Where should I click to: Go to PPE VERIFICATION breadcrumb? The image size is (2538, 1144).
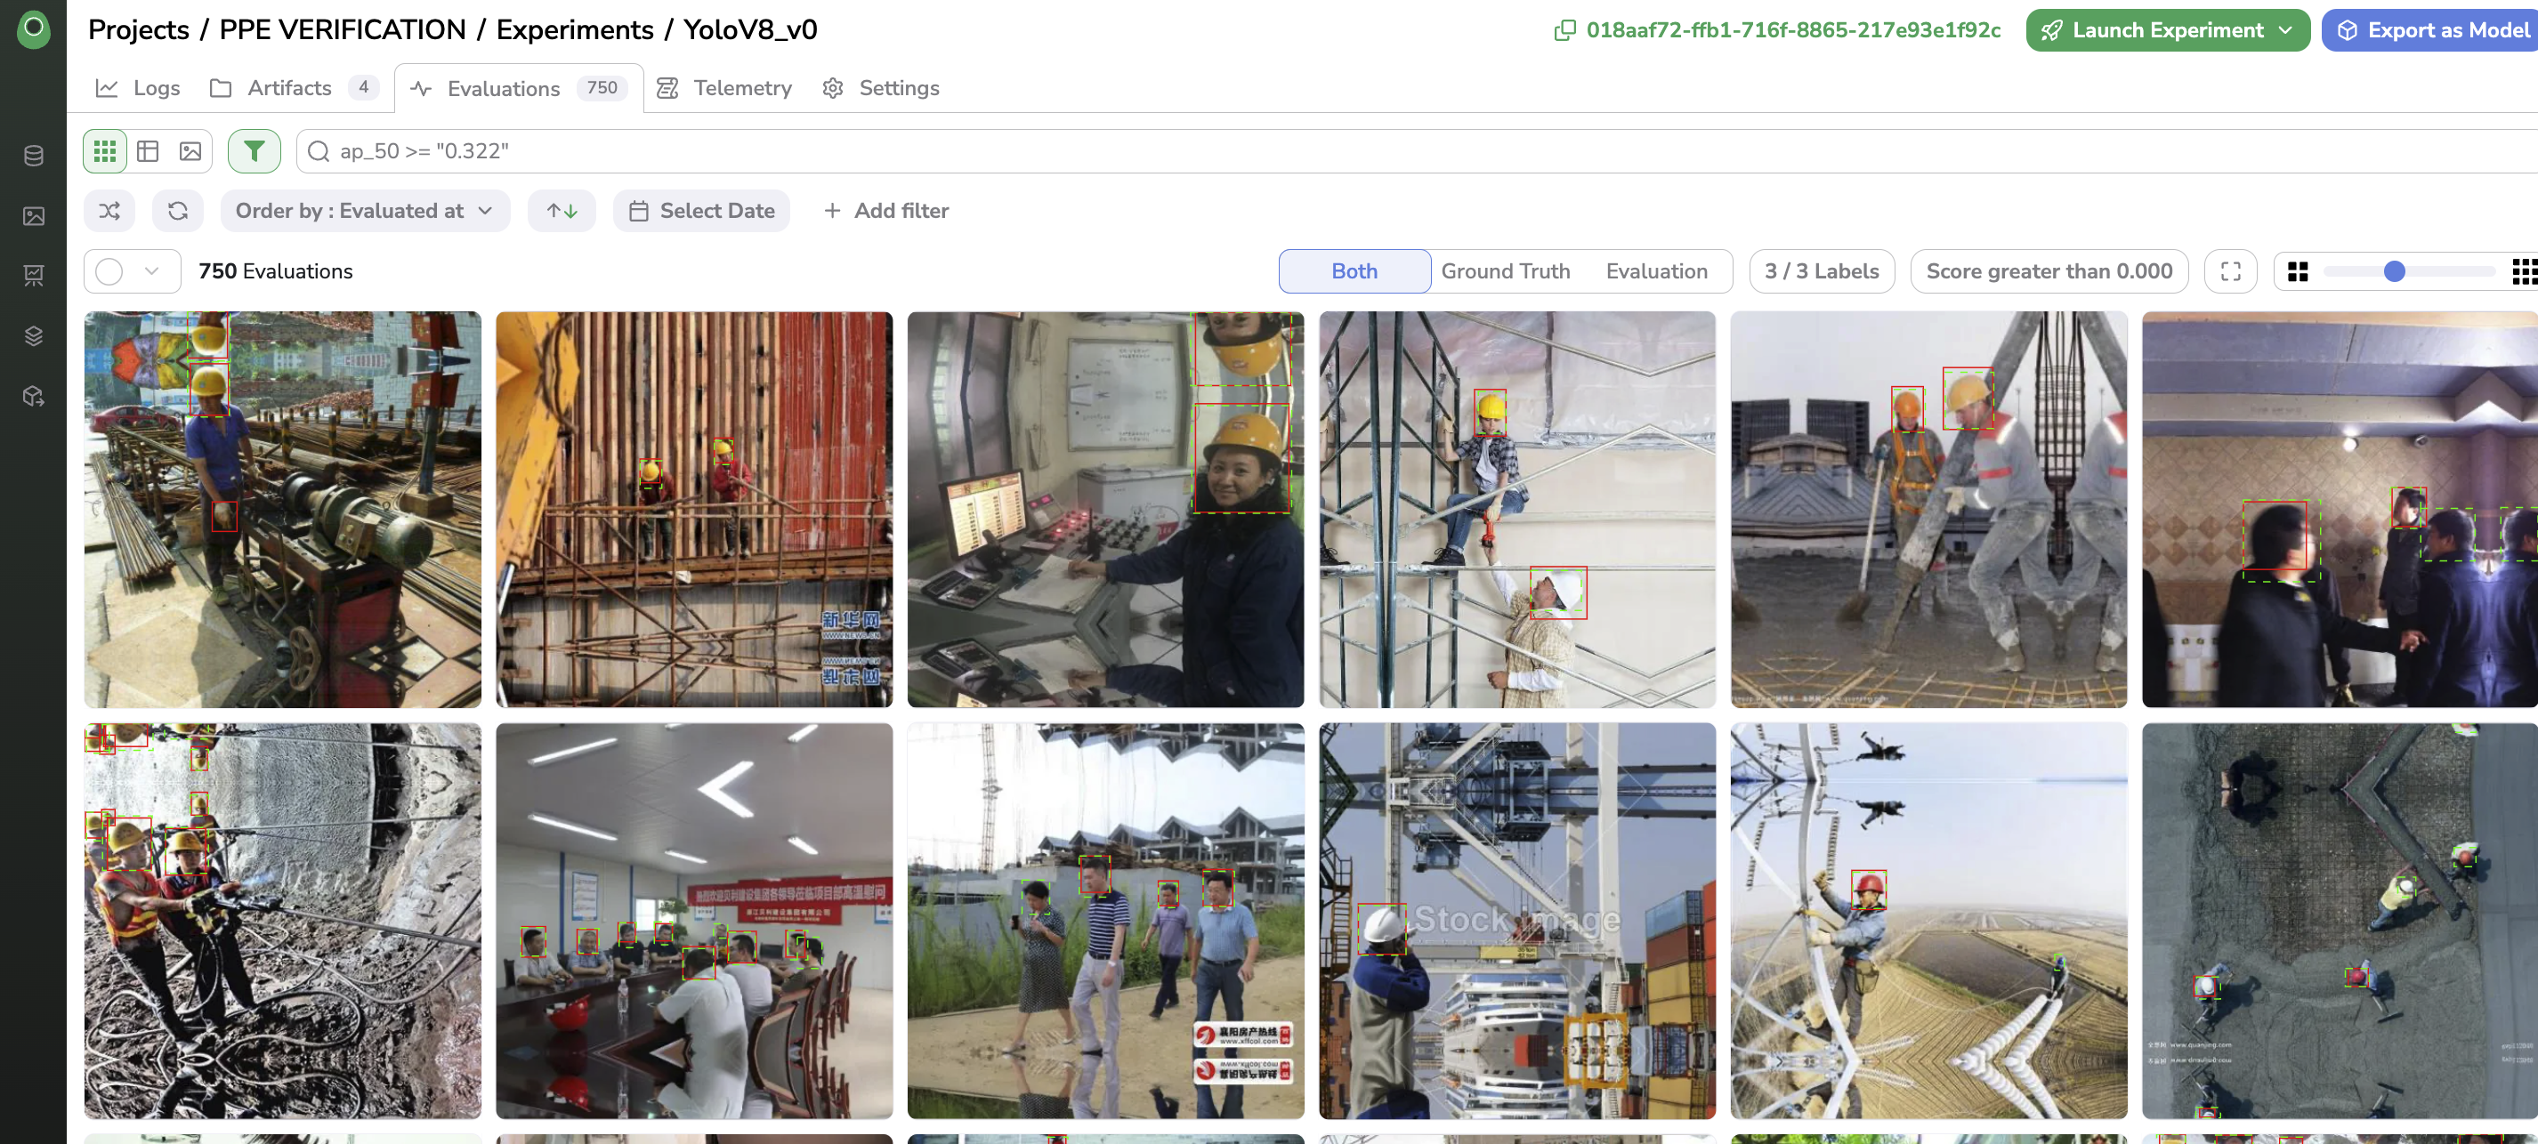342,30
